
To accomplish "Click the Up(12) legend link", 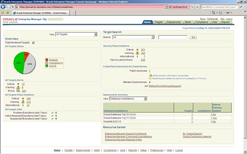I will pyautogui.click(x=52, y=66).
